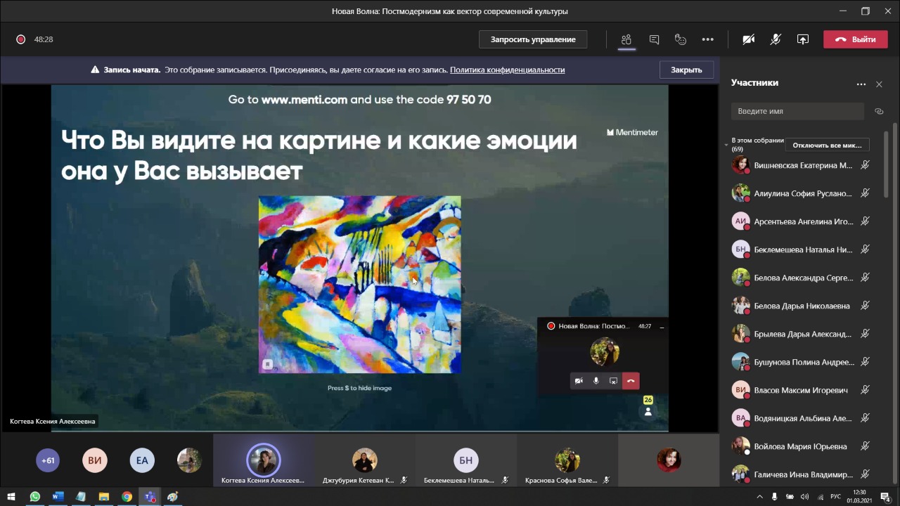900x506 pixels.
Task: Toggle the camera in the top toolbar
Action: (x=748, y=39)
